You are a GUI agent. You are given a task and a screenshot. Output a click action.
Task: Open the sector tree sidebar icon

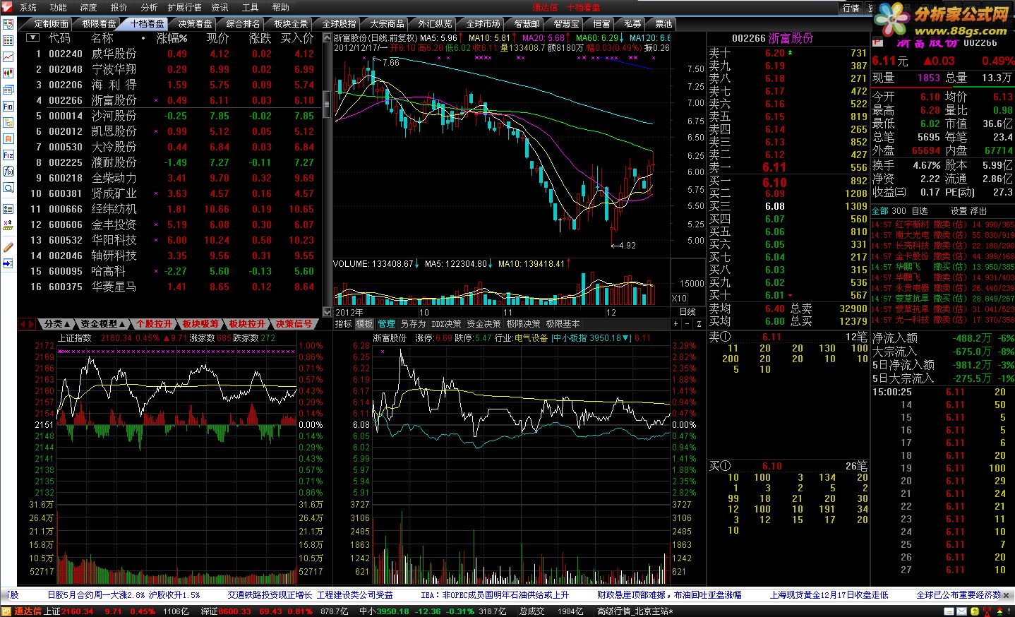(8, 122)
